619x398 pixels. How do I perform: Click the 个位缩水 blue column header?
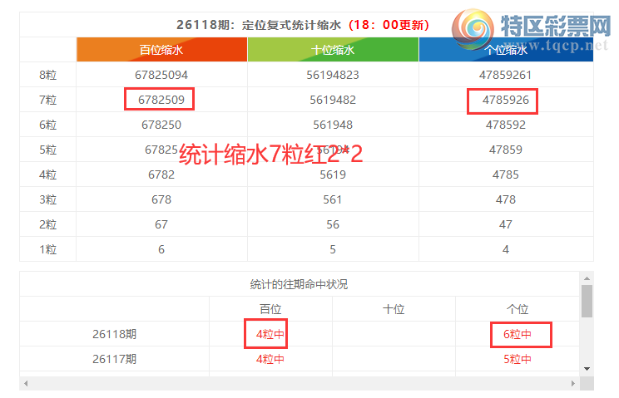click(x=506, y=50)
